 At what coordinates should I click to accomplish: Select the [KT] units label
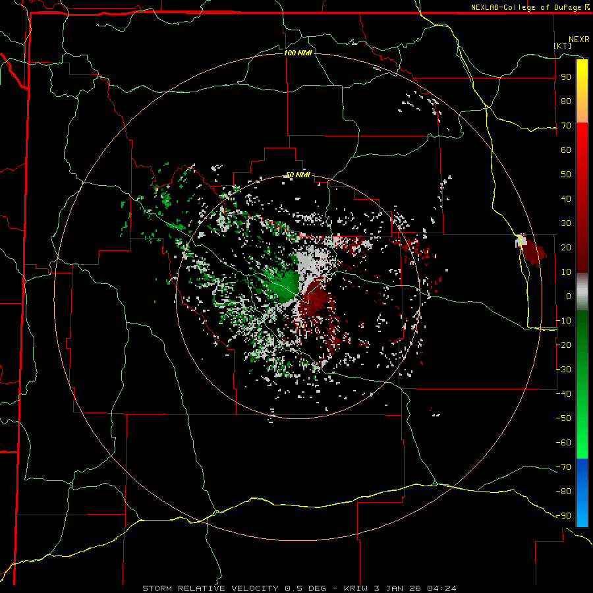click(x=563, y=45)
